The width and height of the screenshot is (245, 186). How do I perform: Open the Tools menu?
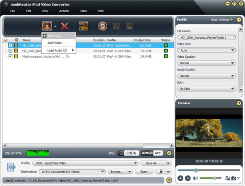click(83, 11)
